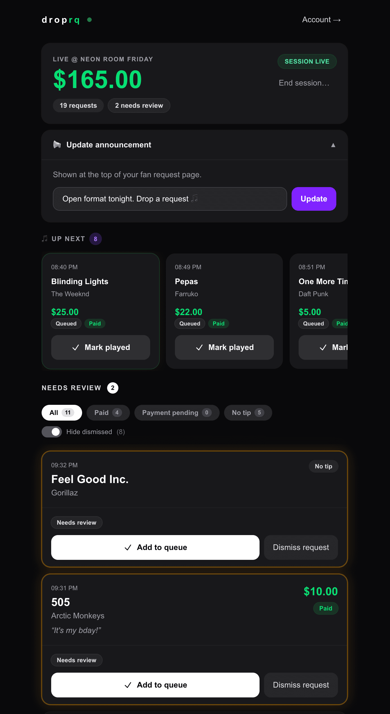The image size is (390, 714).
Task: Add Feel Good Inc. to the queue
Action: [155, 547]
